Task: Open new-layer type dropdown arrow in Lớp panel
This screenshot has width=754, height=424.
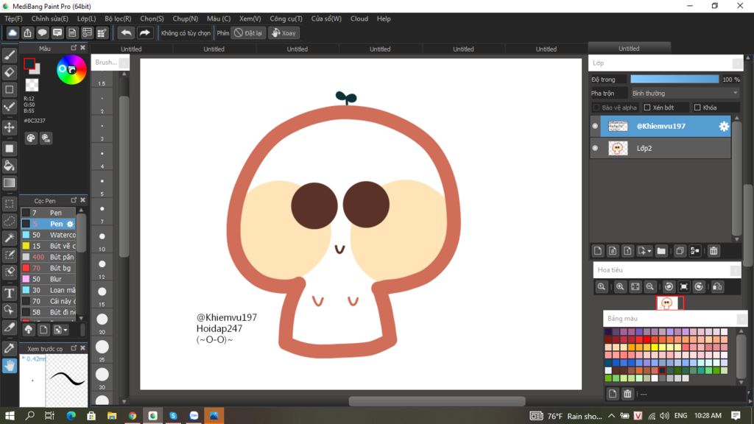Action: click(x=649, y=251)
